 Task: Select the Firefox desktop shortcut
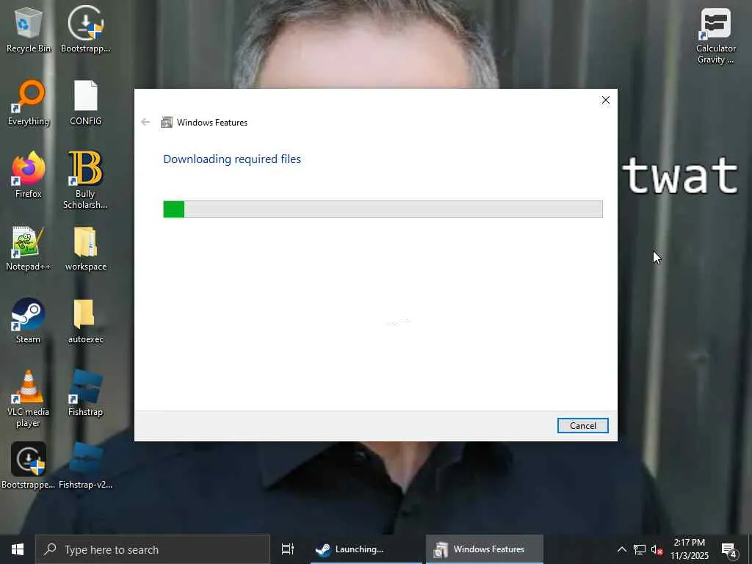[x=29, y=175]
